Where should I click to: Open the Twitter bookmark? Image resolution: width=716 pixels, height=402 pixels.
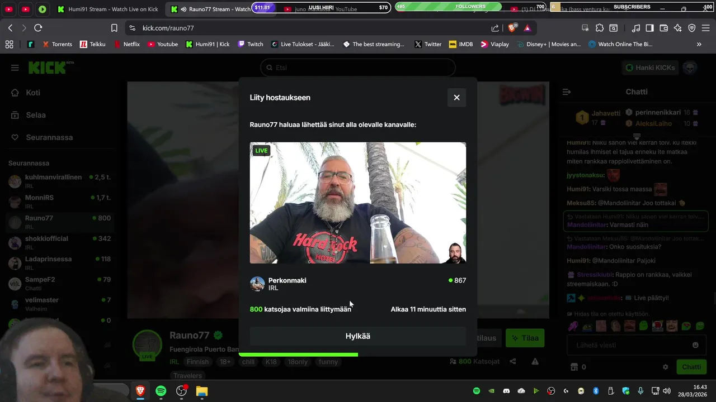coord(427,44)
